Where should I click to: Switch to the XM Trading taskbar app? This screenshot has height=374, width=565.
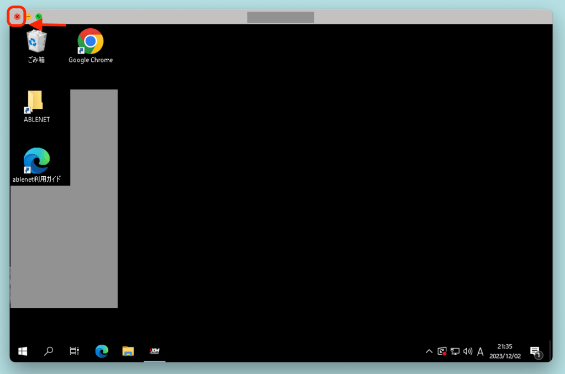[x=155, y=351]
